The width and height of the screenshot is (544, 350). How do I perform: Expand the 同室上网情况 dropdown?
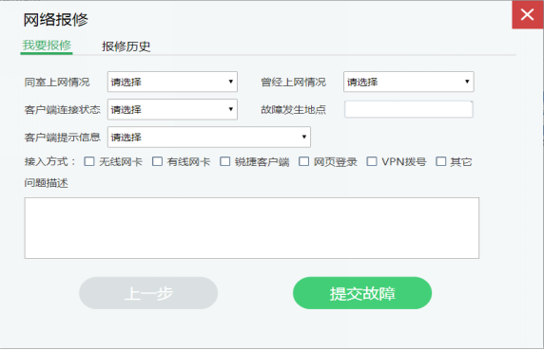tap(172, 82)
